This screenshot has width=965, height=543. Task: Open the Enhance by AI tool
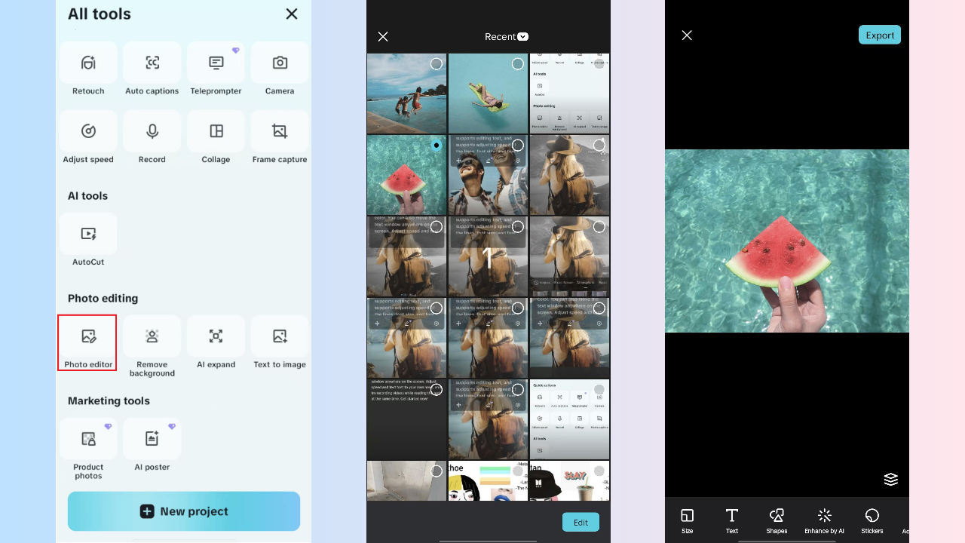pos(824,520)
